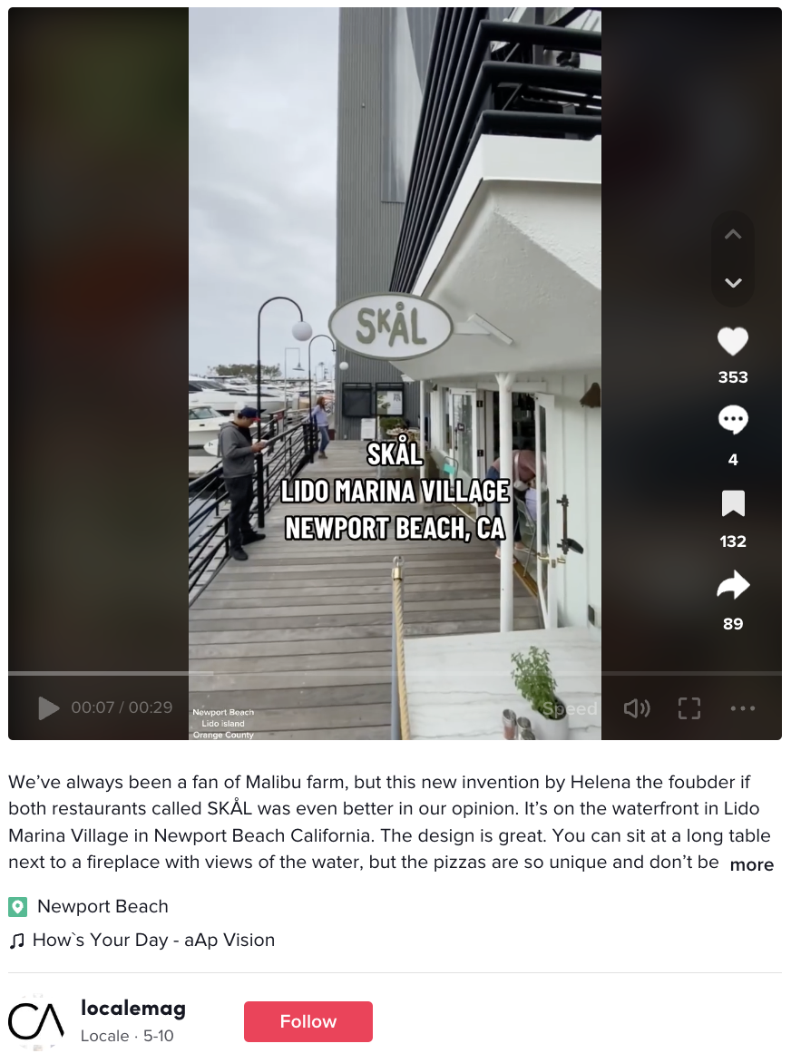The image size is (791, 1063).
Task: Click the localemag profile avatar
Action: 36,1021
